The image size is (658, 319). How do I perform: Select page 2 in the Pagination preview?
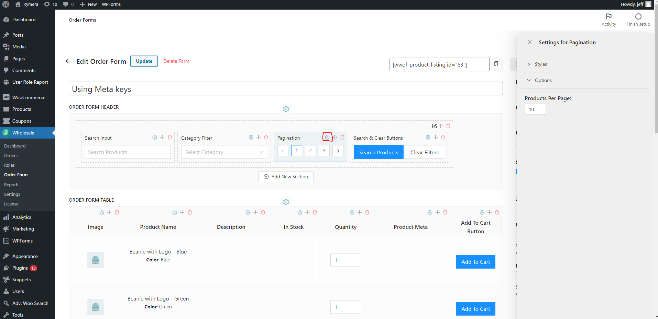310,151
